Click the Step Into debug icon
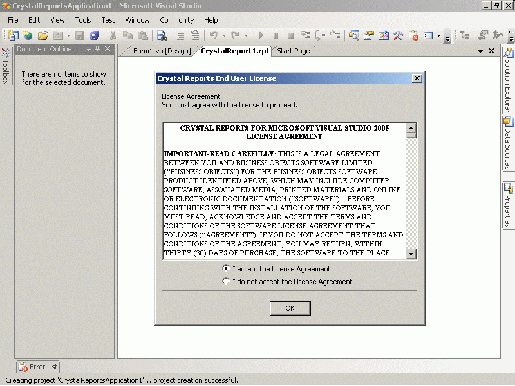The height and width of the screenshot is (386, 515). click(x=305, y=35)
